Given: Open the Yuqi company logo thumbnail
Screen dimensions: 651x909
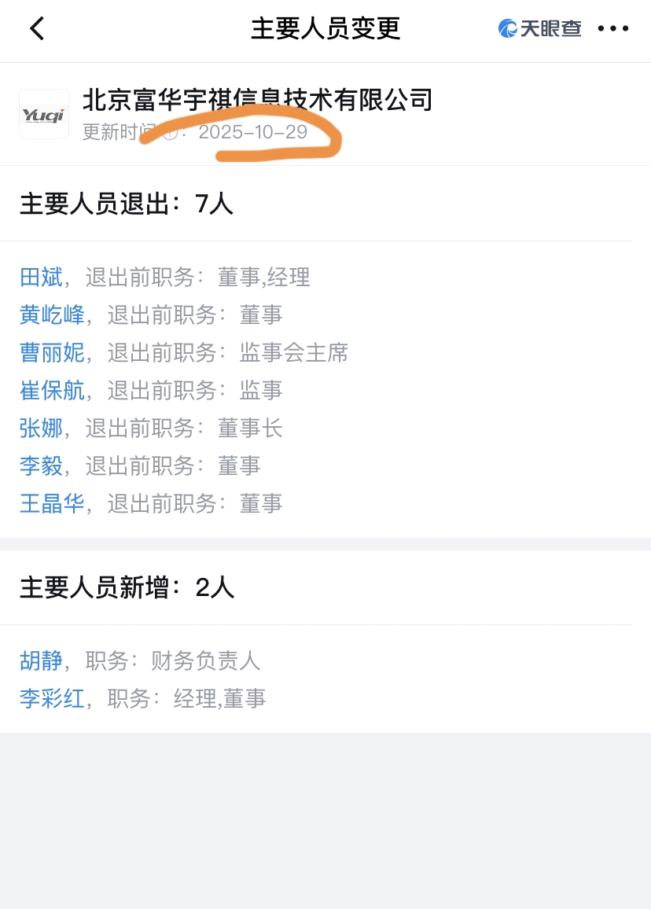Looking at the screenshot, I should click(x=44, y=115).
